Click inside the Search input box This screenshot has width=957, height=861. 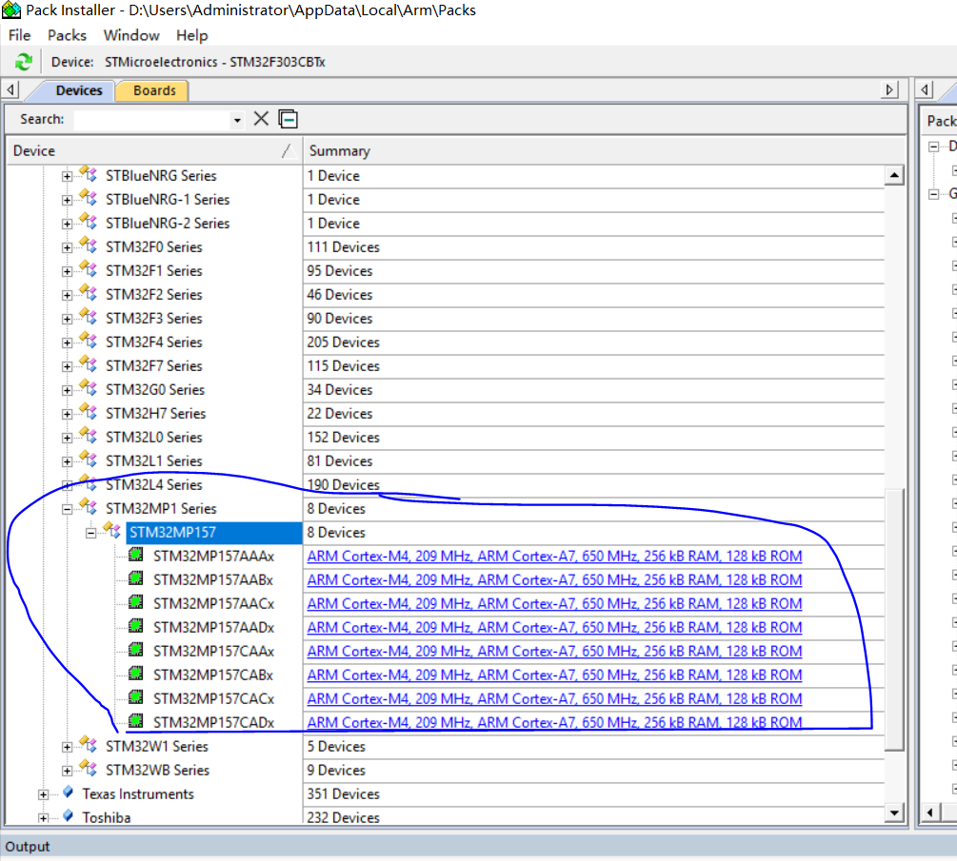coord(152,120)
